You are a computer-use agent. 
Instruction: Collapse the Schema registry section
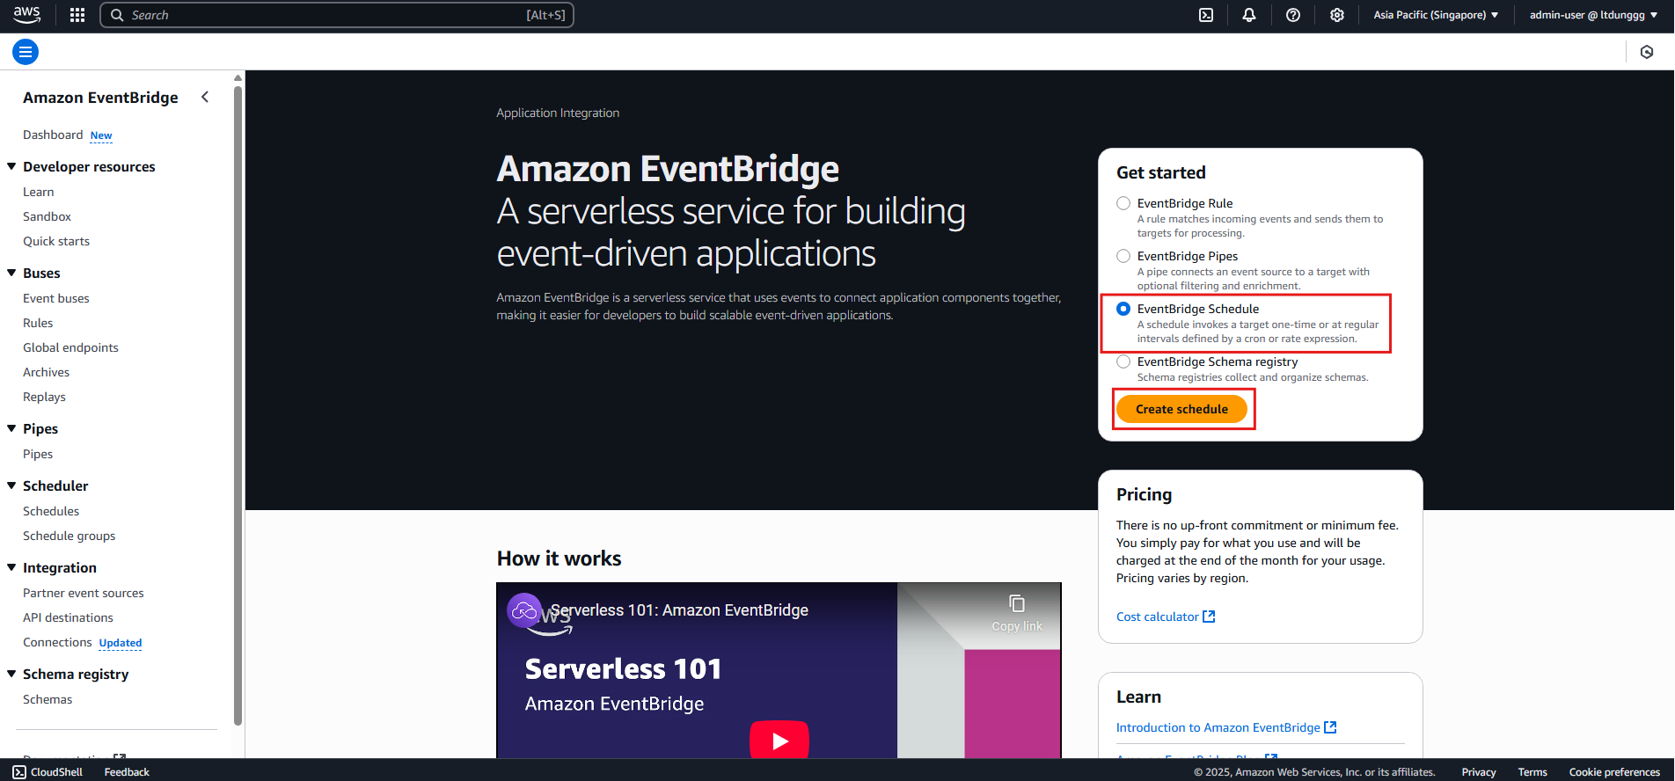(11, 674)
